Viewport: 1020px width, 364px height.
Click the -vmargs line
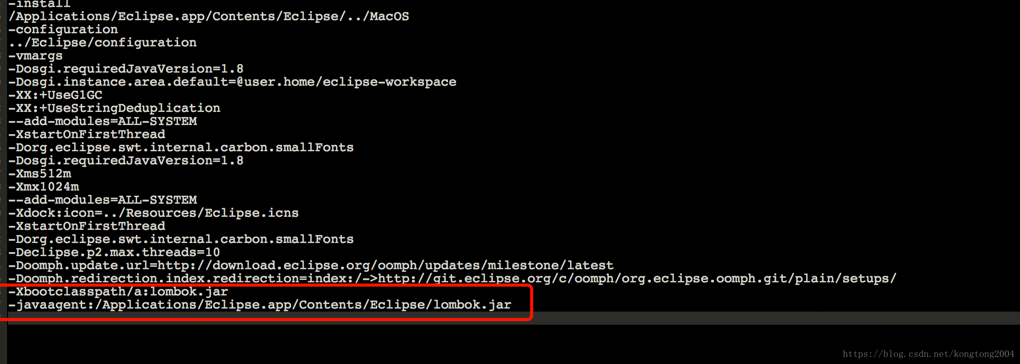tap(35, 55)
